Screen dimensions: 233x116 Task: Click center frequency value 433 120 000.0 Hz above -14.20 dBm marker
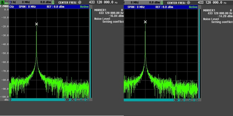212,2
